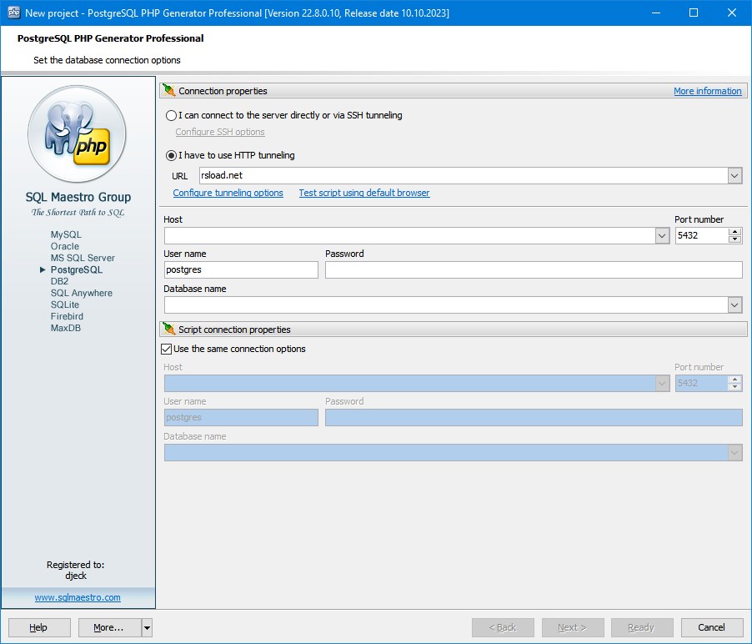Click Configure tunneling options link
The image size is (752, 644).
click(228, 194)
